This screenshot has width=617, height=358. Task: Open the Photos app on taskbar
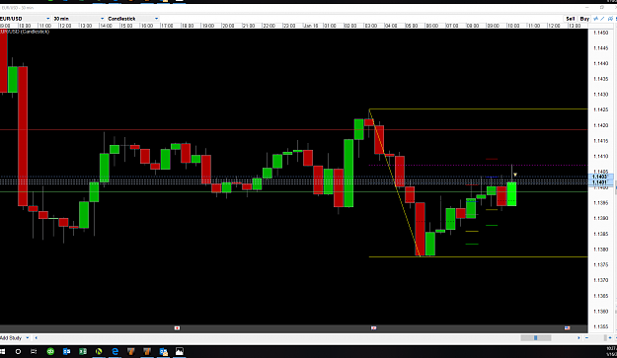click(x=180, y=351)
